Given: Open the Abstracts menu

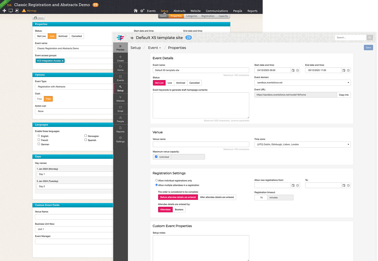Looking at the screenshot, I should (179, 11).
